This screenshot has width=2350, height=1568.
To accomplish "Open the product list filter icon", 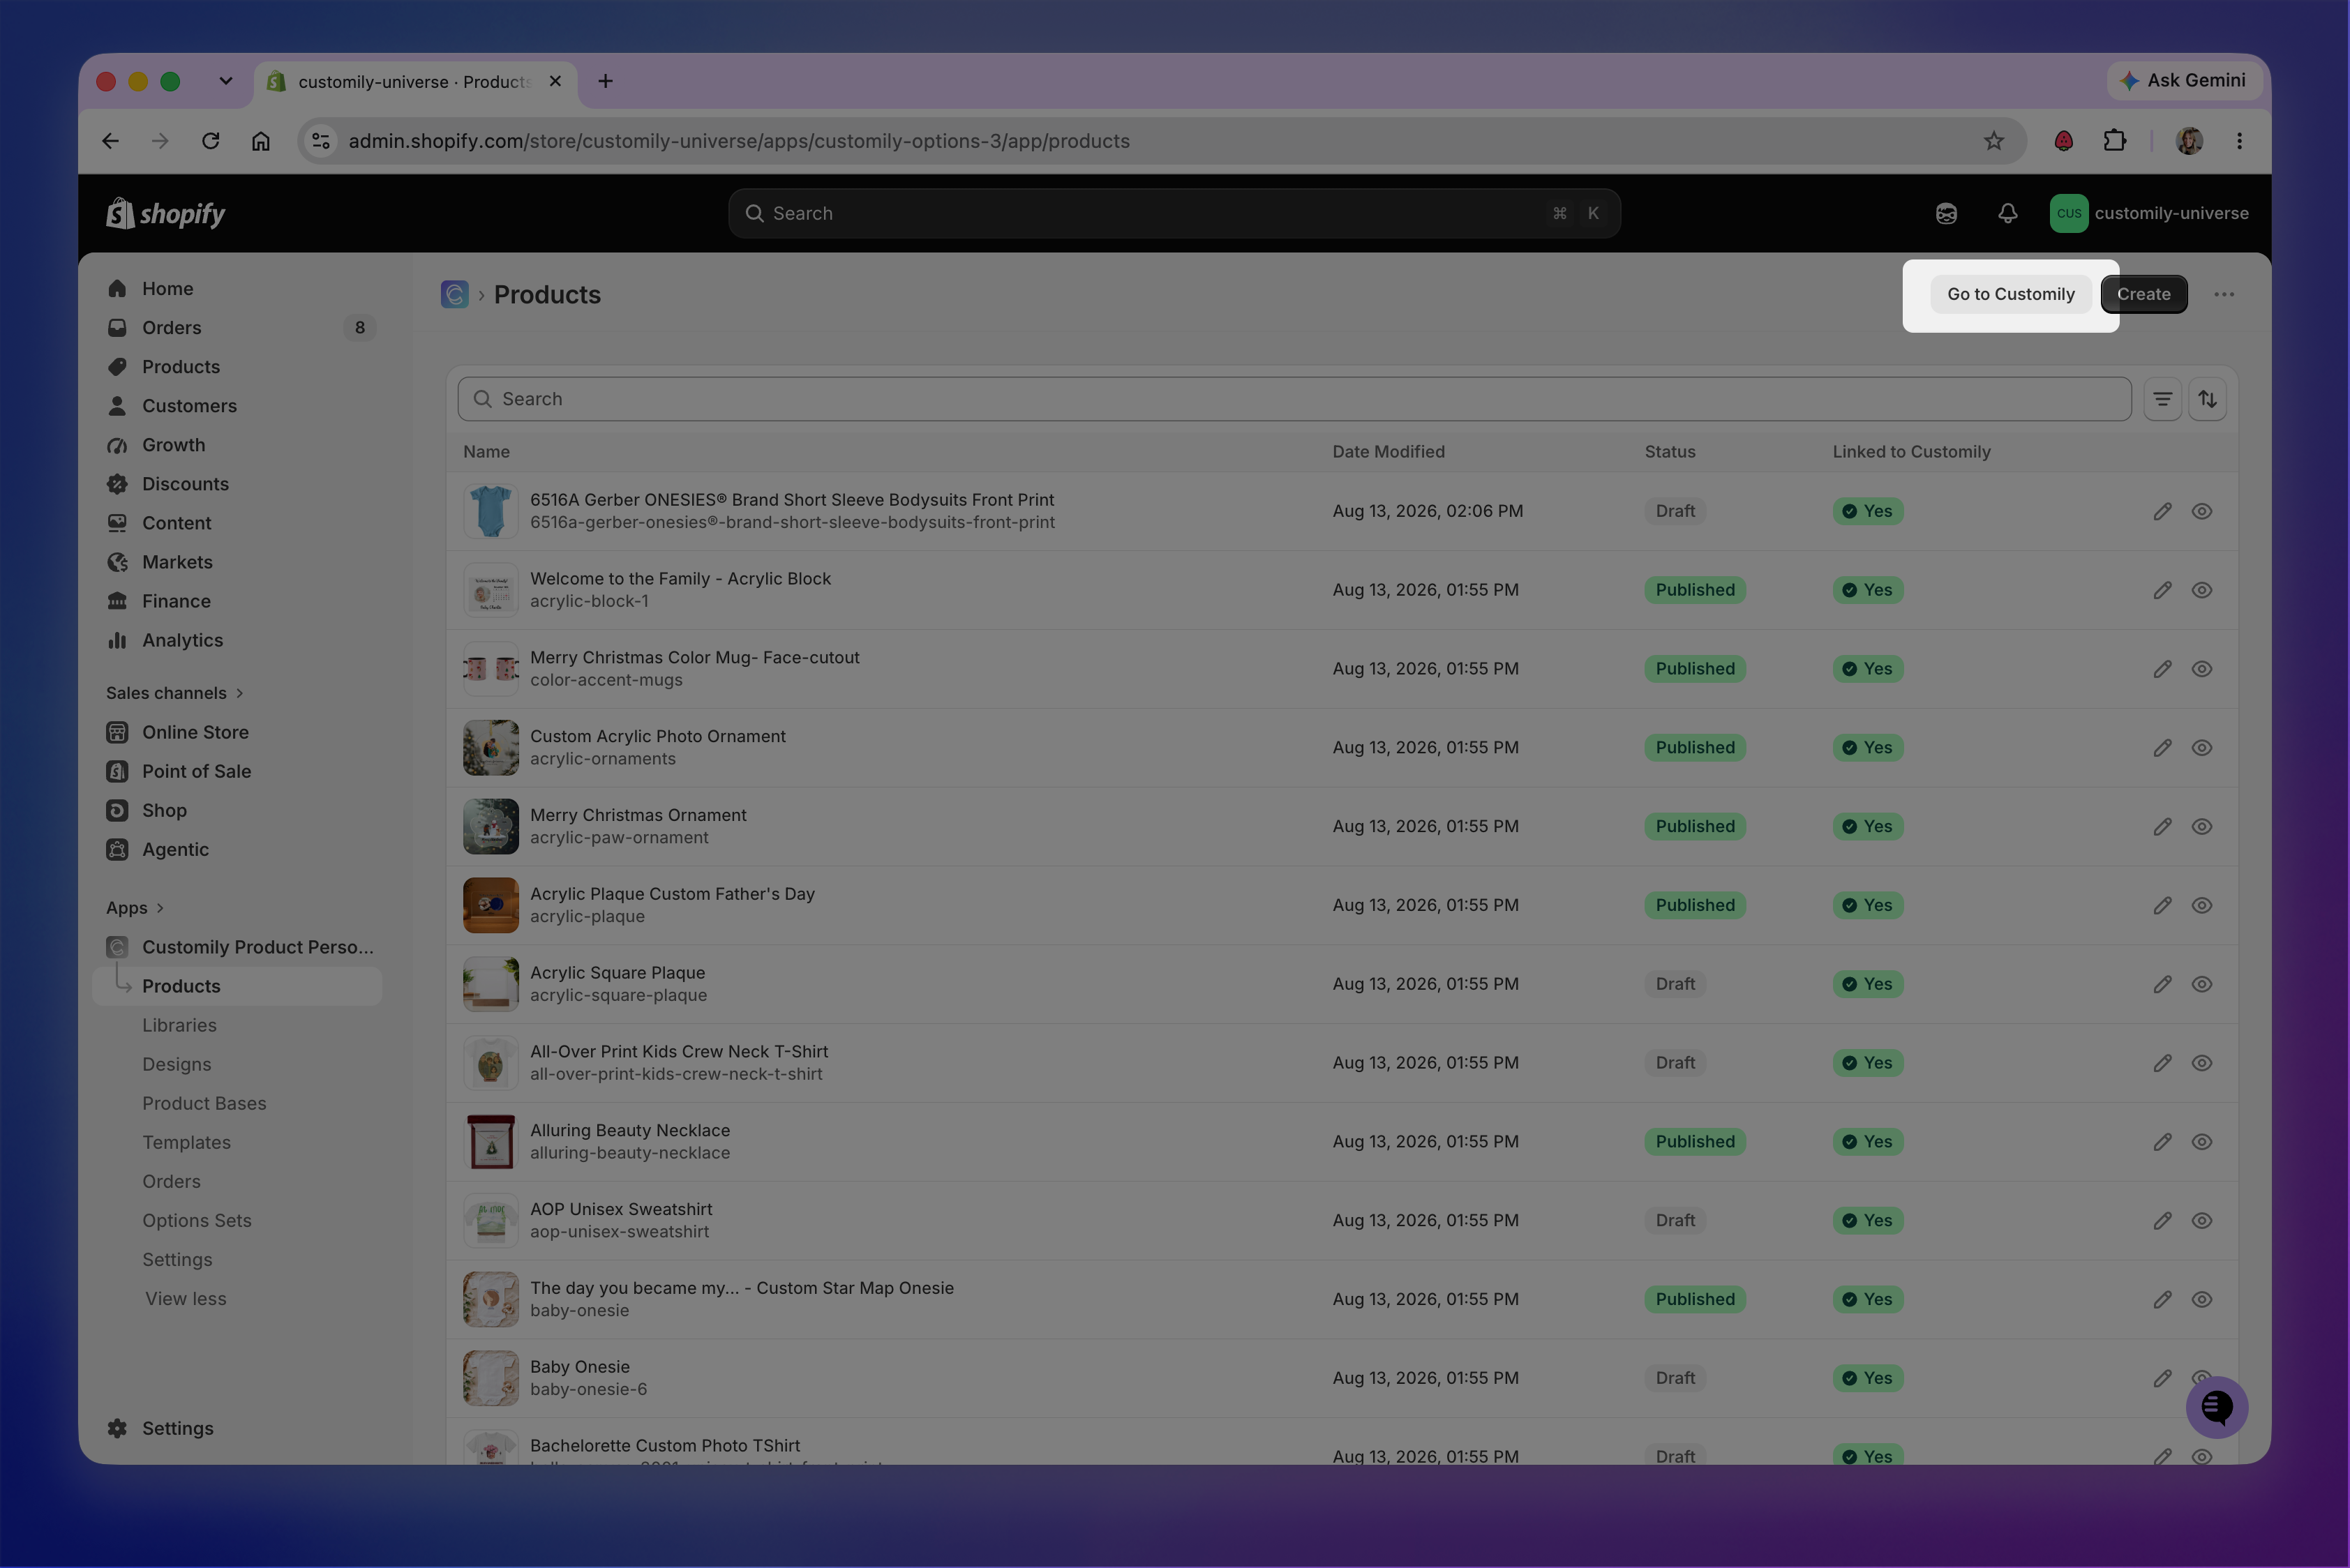I will tap(2162, 399).
